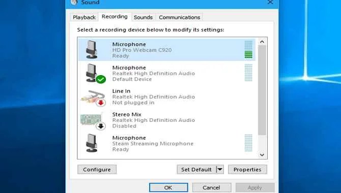Select the 'HD Pro Webcam C920' text
This screenshot has width=341, height=193.
(x=142, y=50)
